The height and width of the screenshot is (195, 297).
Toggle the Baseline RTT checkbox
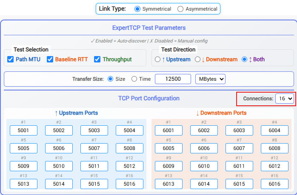point(50,59)
